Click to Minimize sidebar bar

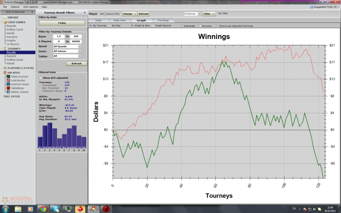(x=18, y=12)
